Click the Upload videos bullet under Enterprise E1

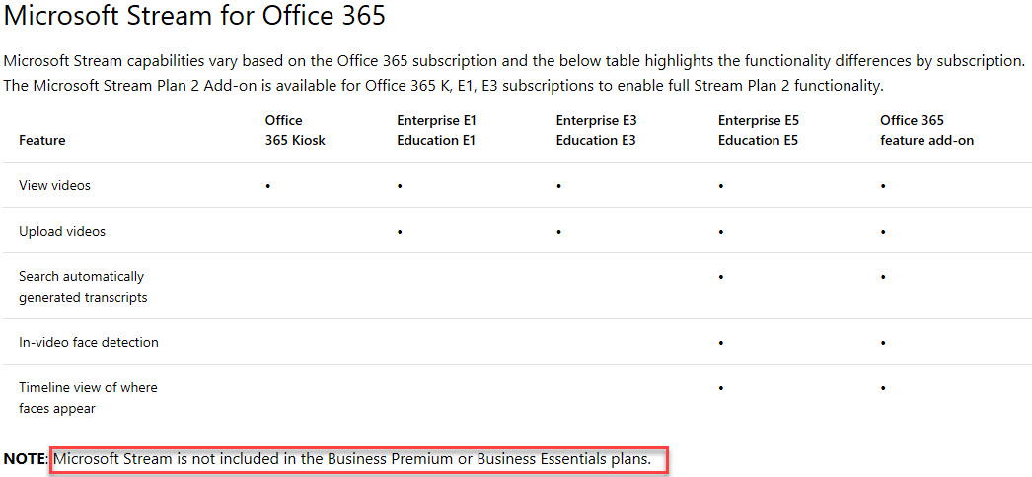coord(400,232)
